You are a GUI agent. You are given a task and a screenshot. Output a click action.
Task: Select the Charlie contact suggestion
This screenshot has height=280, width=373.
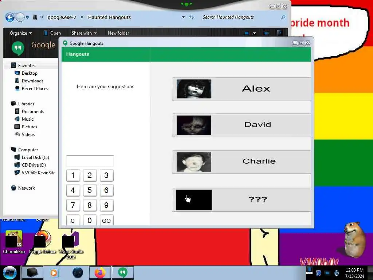pyautogui.click(x=242, y=162)
